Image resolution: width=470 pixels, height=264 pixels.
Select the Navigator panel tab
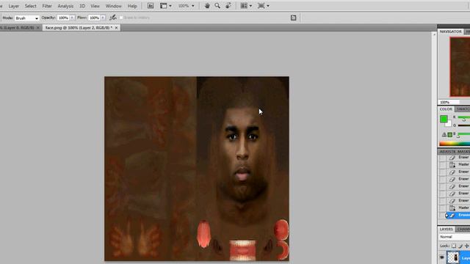(x=450, y=32)
